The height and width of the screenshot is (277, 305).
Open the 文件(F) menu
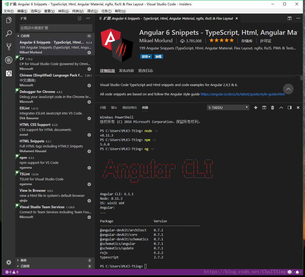click(9, 11)
